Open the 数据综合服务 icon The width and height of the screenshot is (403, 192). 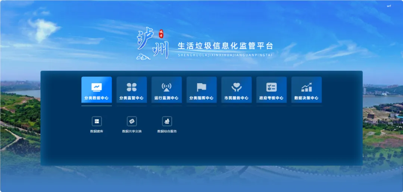click(167, 121)
